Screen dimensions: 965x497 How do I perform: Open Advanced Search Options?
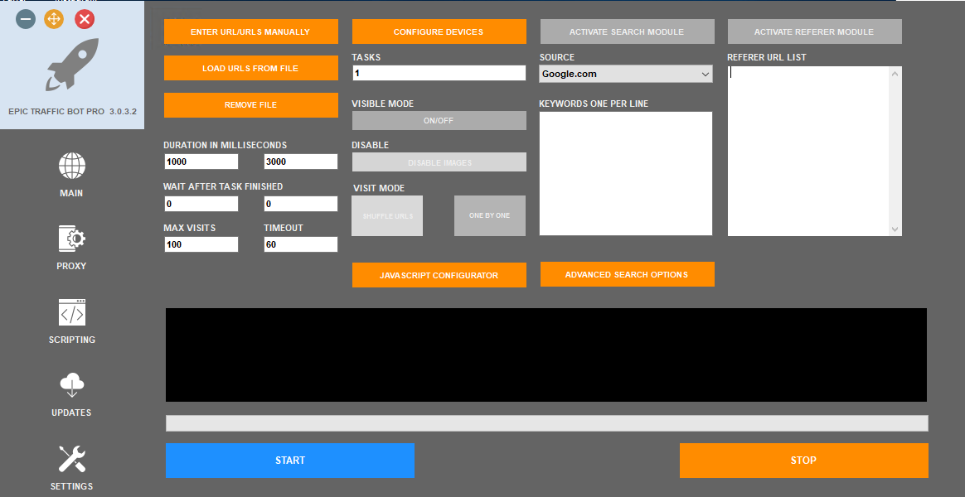(627, 274)
